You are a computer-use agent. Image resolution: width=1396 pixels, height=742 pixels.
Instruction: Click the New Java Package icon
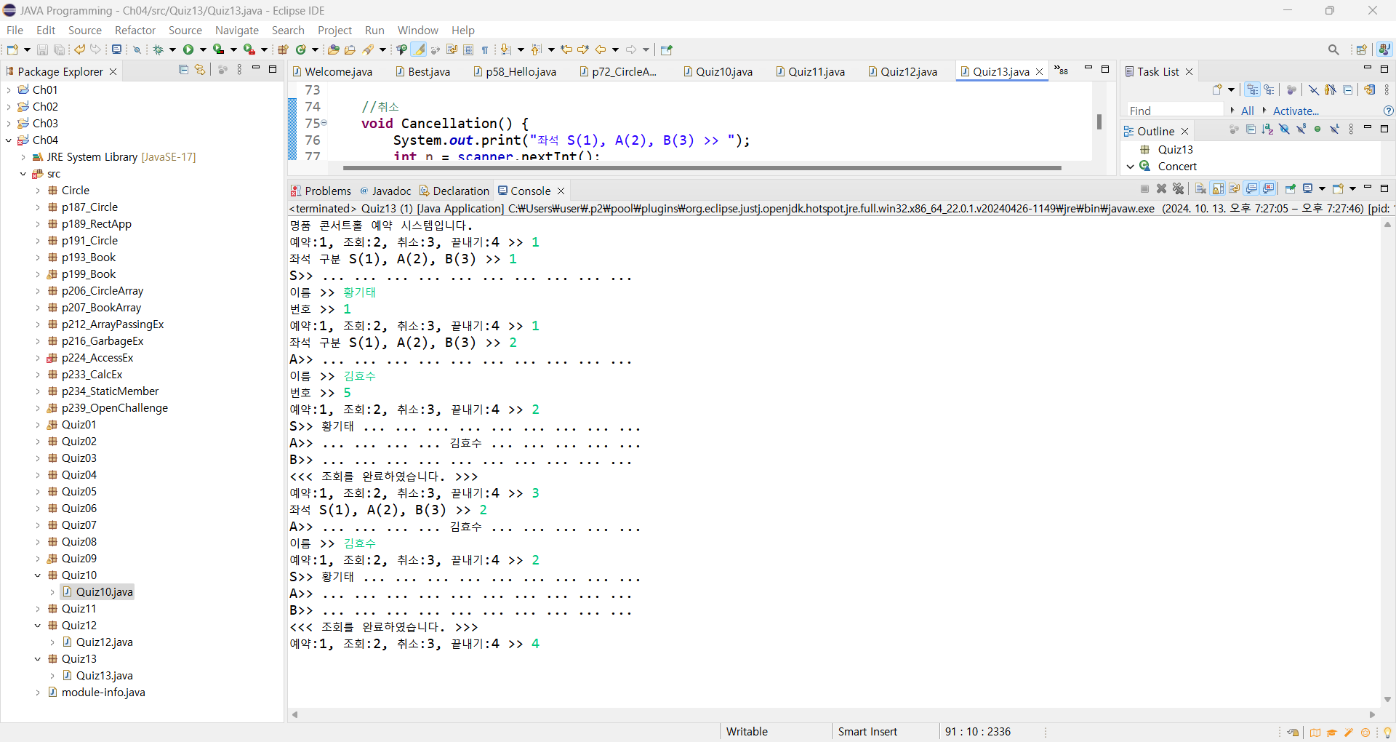[283, 49]
